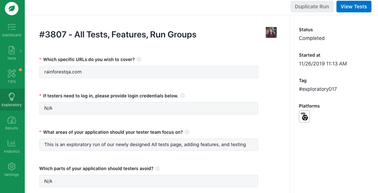Click the login credentials N/A field
Image resolution: width=378 pixels, height=193 pixels.
[x=148, y=108]
